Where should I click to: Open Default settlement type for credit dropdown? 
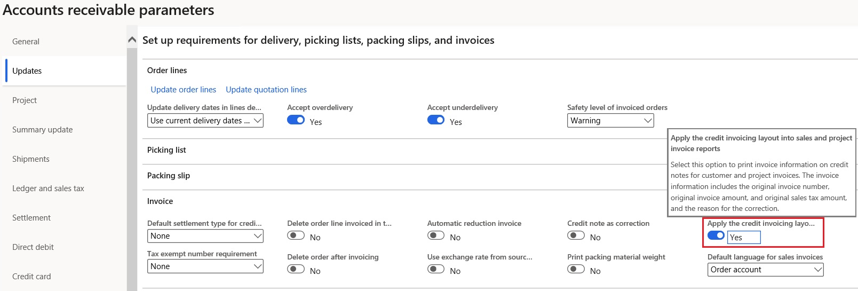(205, 236)
